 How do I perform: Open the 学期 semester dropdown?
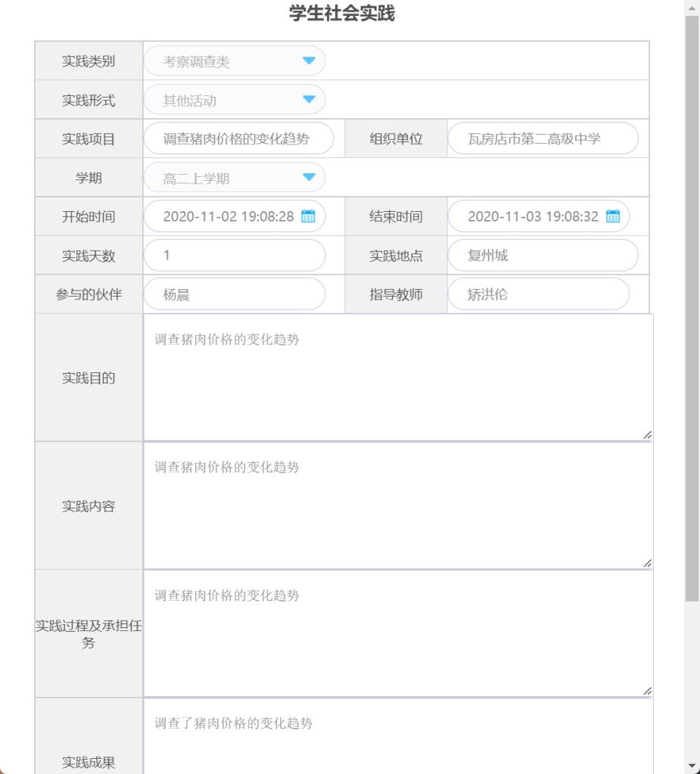click(x=234, y=179)
